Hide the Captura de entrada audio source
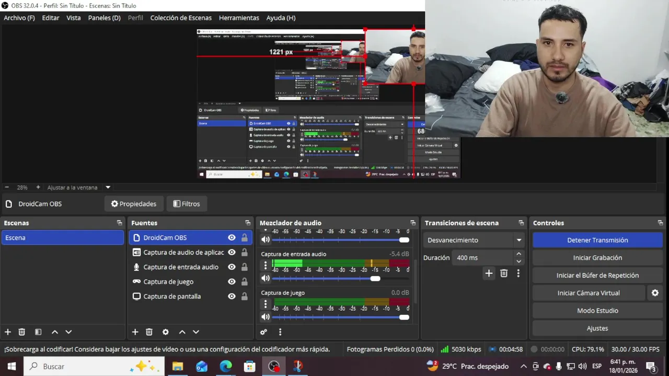Screen dimensions: 669x376 tap(232, 267)
